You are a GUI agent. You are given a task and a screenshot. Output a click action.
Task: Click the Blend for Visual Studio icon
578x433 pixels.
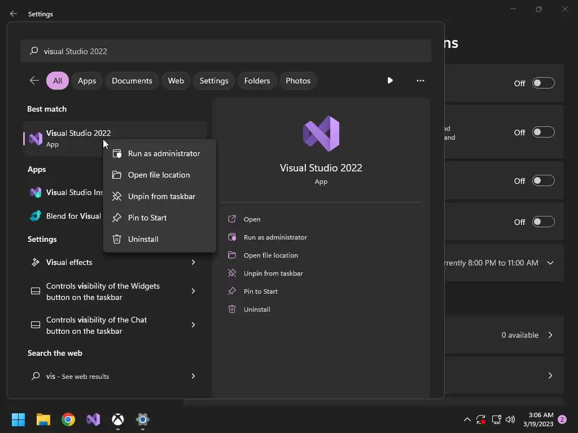pyautogui.click(x=36, y=216)
